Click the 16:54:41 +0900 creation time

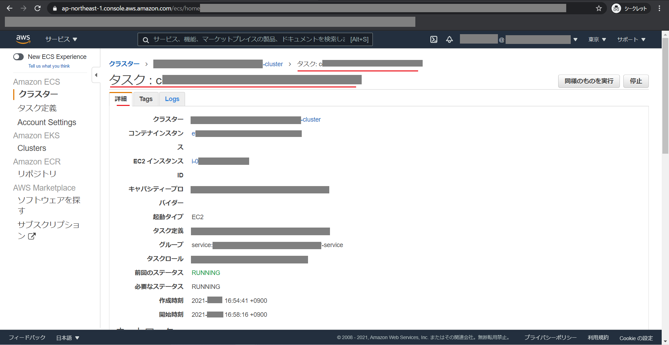[x=246, y=301]
